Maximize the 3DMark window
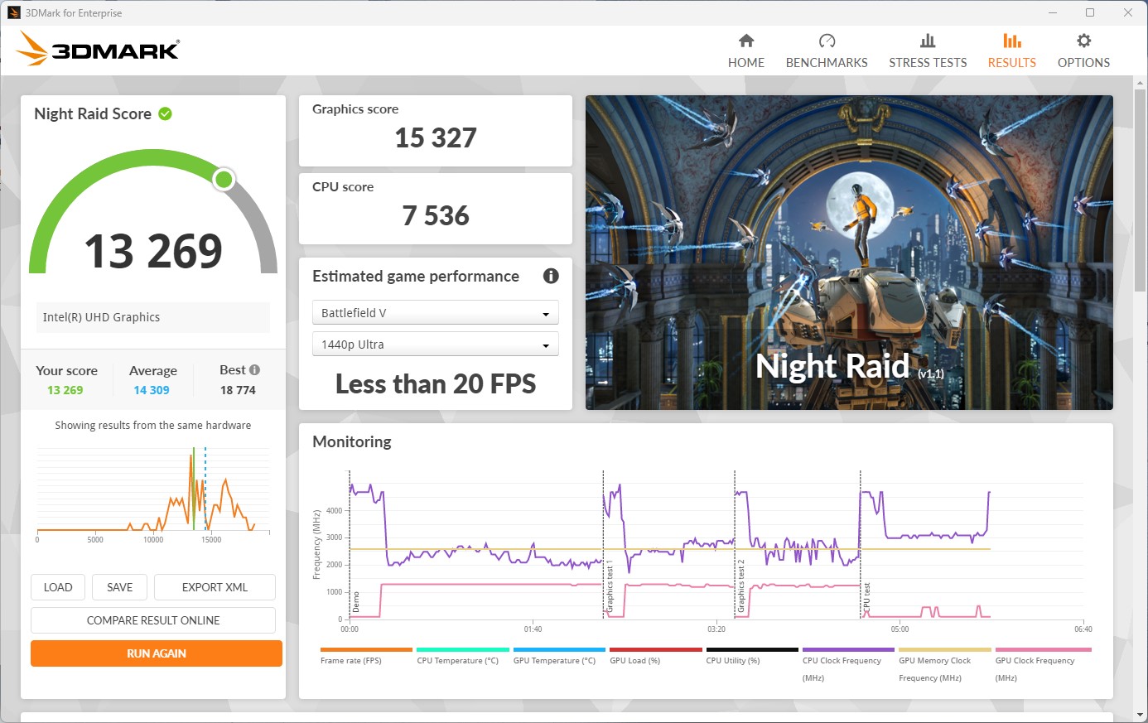 (x=1090, y=12)
